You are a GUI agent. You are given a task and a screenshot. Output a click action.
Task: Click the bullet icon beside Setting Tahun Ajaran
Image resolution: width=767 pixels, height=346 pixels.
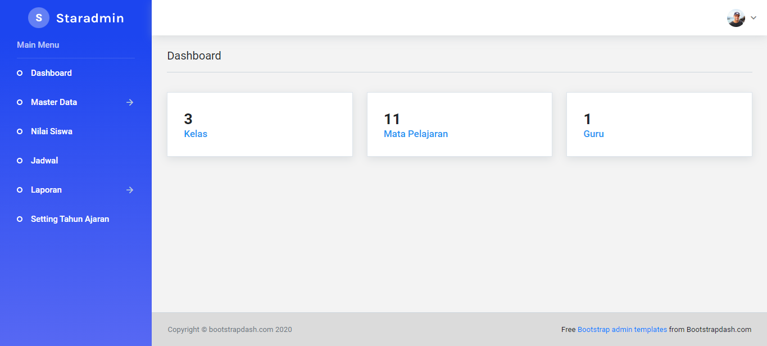20,219
